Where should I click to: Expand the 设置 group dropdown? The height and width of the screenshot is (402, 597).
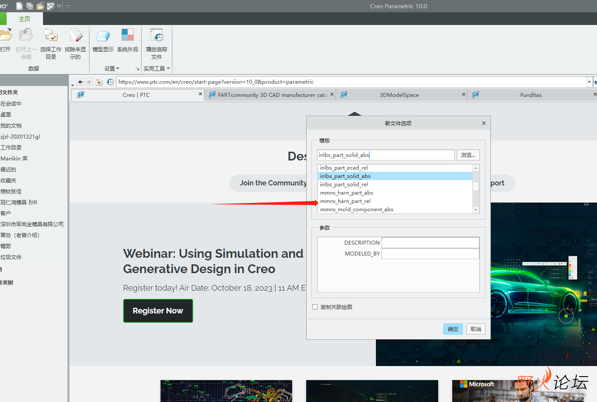point(111,68)
